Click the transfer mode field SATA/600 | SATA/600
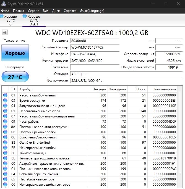The width and height of the screenshot is (185, 189). point(95,61)
